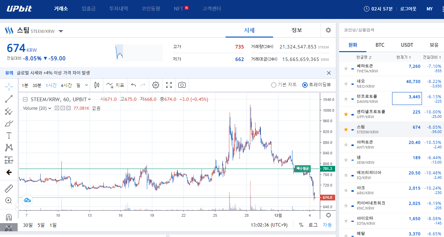The image size is (444, 237).
Task: Switch to the 정보 tab
Action: point(297,30)
